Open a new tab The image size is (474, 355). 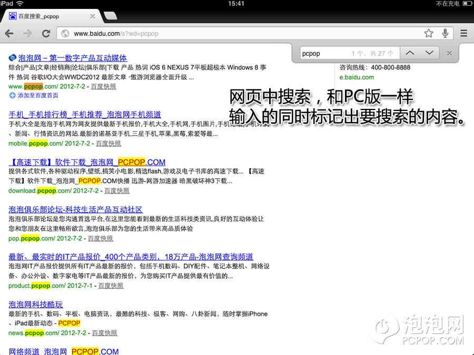(111, 16)
